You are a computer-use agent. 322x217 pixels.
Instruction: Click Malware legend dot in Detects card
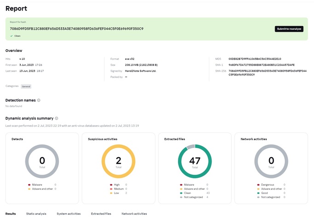29,185
